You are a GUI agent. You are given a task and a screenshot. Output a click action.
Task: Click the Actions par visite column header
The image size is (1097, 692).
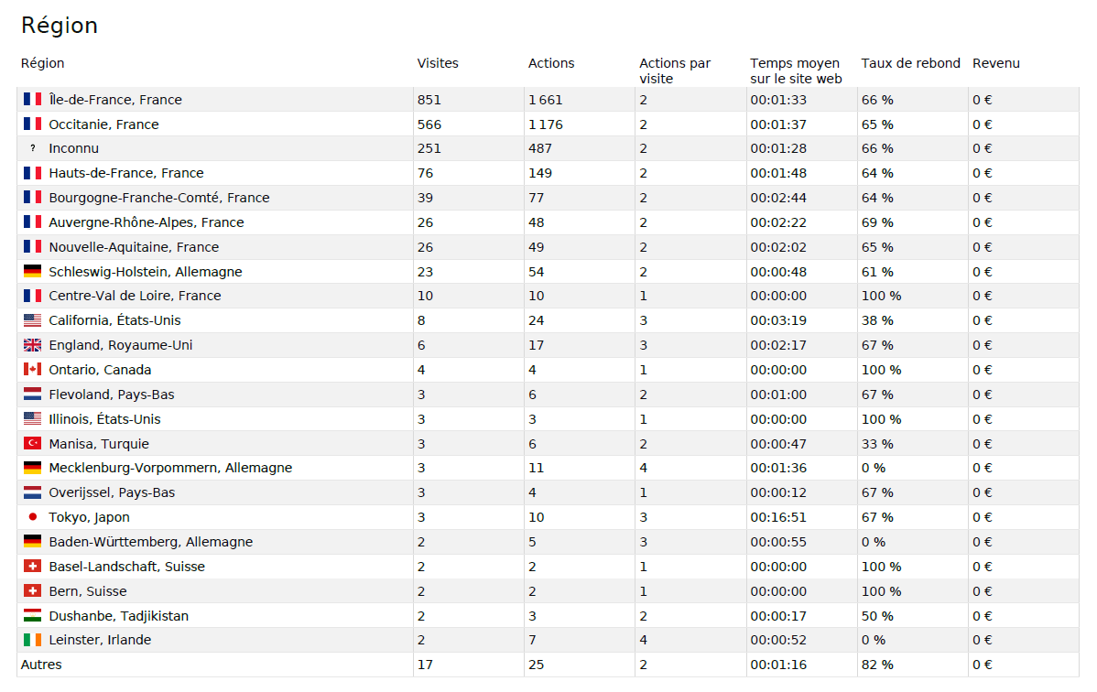(x=675, y=70)
